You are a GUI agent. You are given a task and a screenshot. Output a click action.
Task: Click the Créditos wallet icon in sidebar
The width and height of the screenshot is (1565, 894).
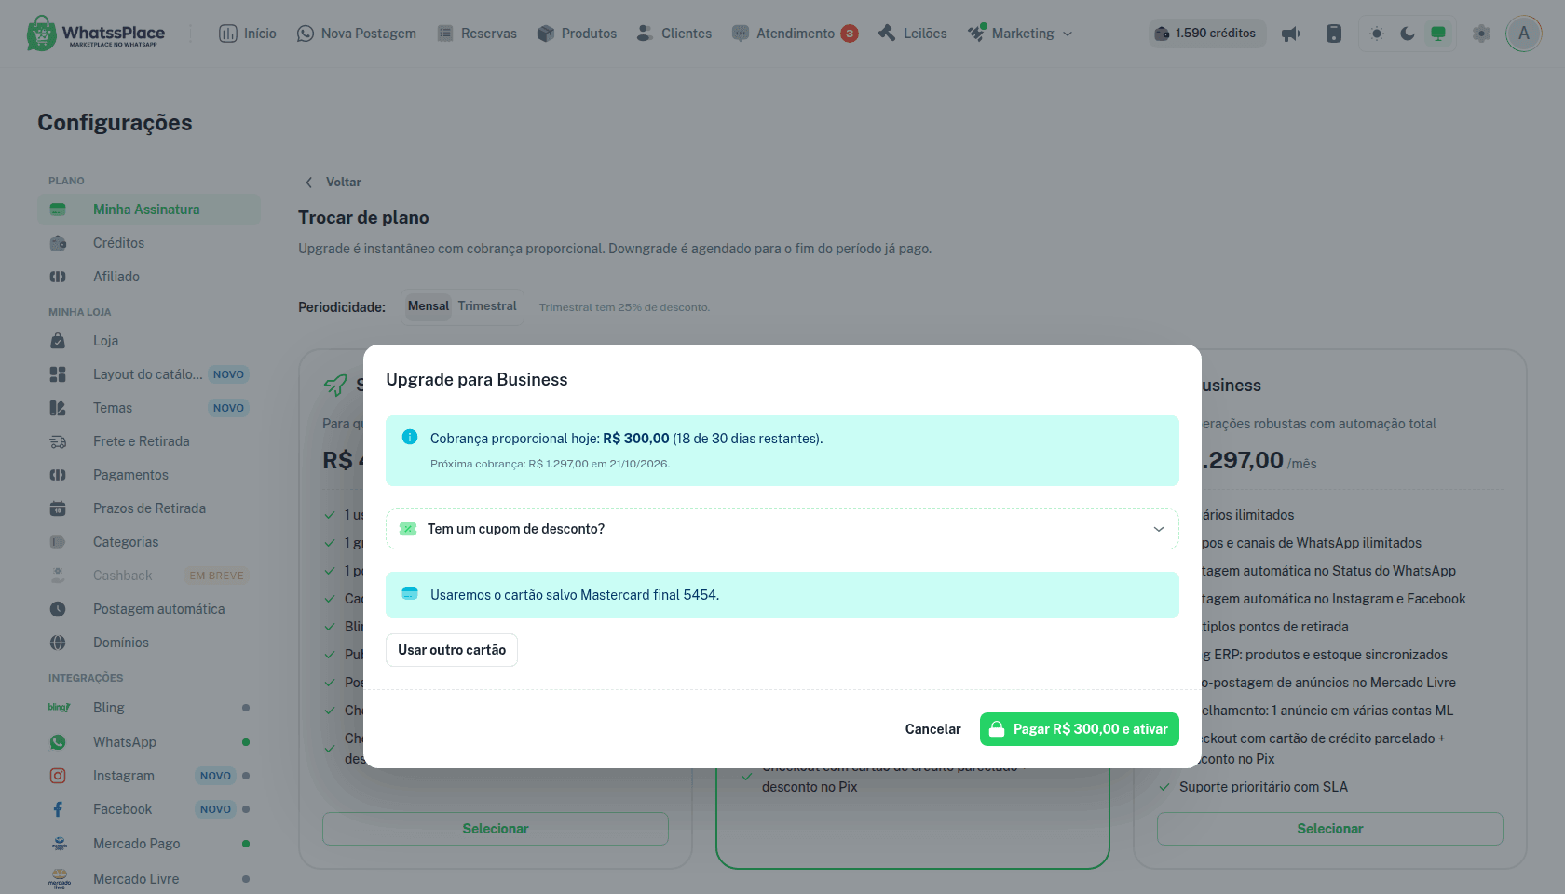coord(58,243)
